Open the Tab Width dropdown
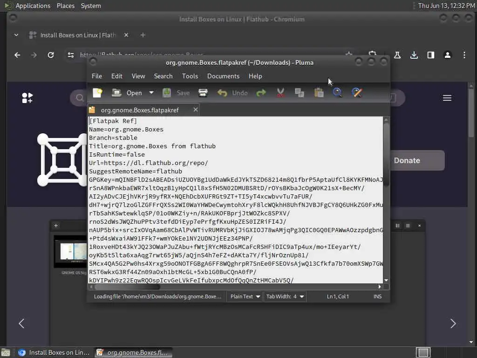 pos(285,296)
